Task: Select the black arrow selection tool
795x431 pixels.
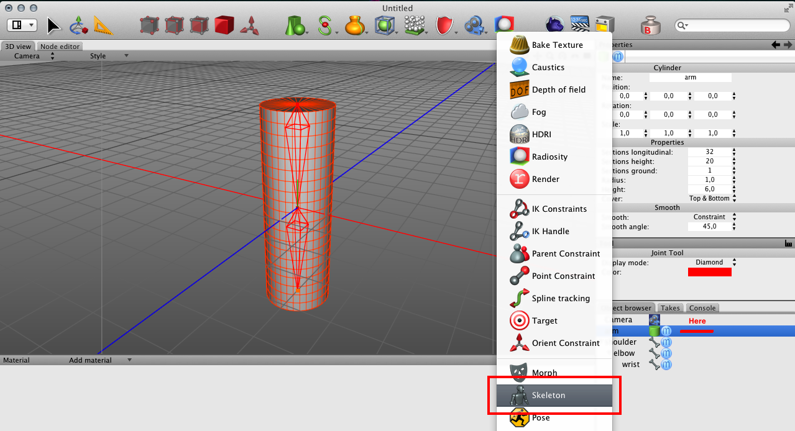Action: coord(54,25)
